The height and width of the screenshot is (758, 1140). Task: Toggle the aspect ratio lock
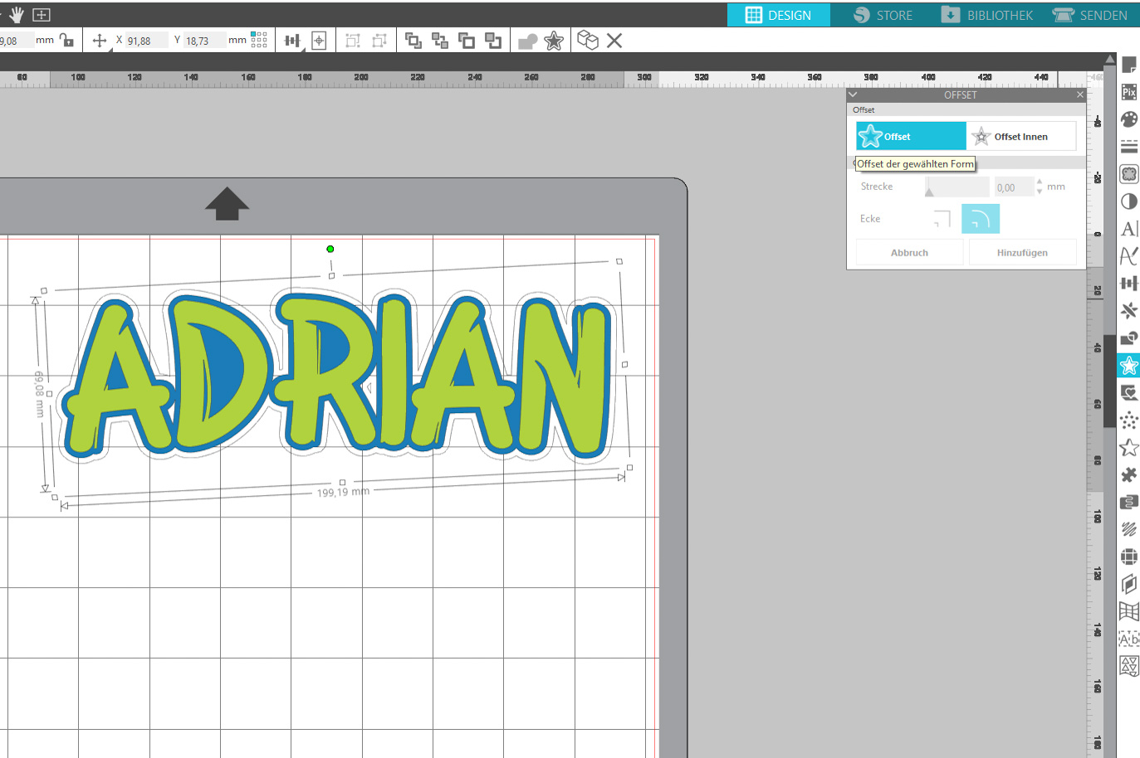[x=67, y=41]
